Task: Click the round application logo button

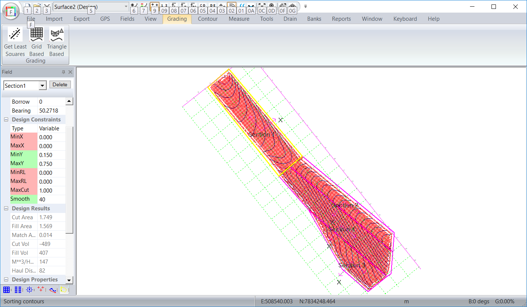Action: tap(11, 11)
